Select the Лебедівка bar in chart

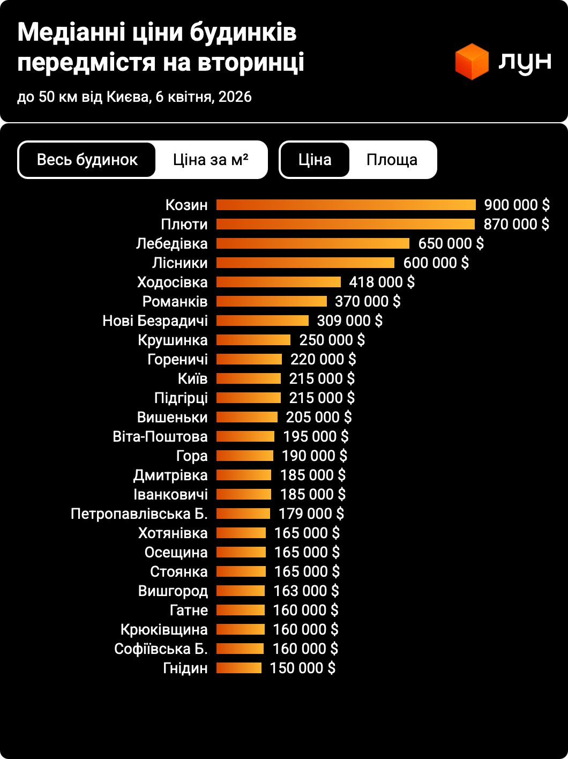[312, 243]
